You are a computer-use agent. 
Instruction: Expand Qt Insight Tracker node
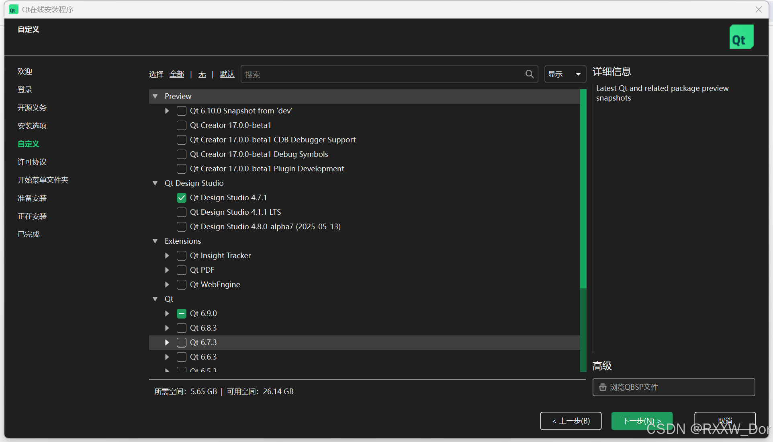(167, 256)
